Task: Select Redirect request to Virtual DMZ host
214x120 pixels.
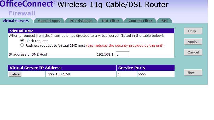Action: pos(22,45)
